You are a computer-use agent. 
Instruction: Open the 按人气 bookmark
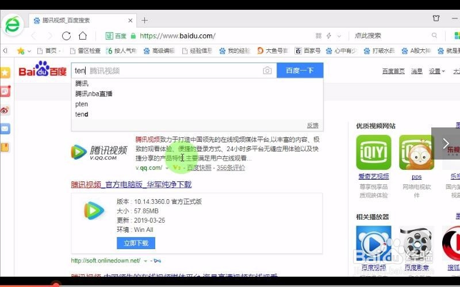(x=121, y=51)
